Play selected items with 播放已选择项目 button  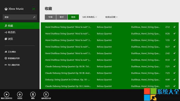(x=7, y=94)
